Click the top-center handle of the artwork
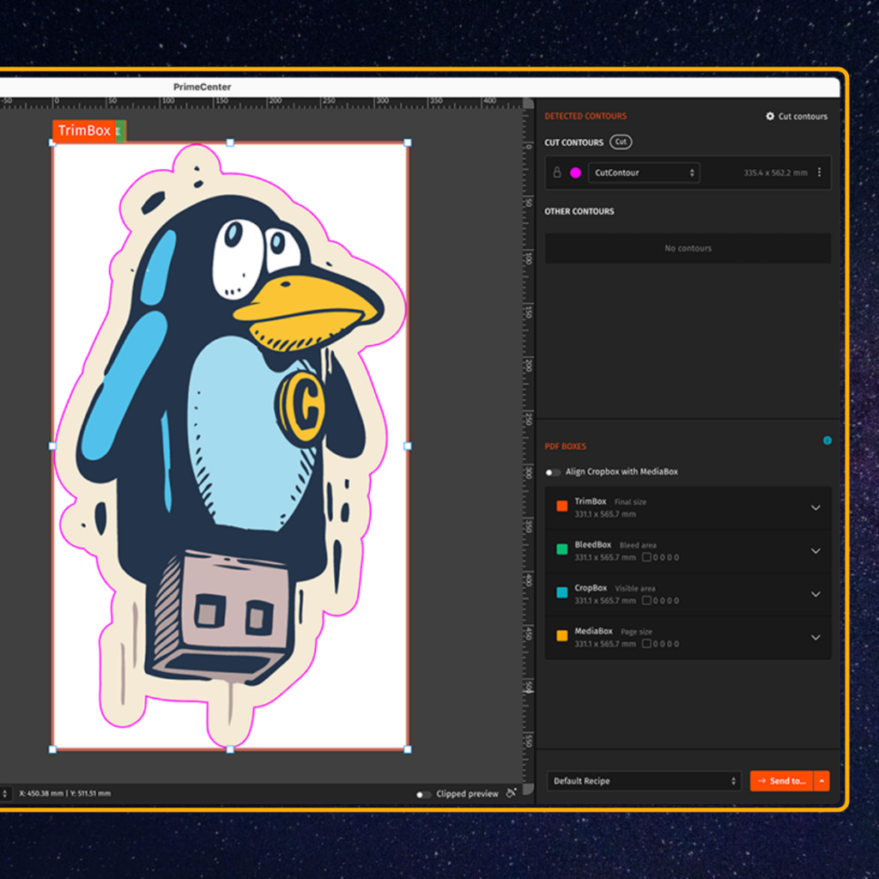 [x=230, y=142]
